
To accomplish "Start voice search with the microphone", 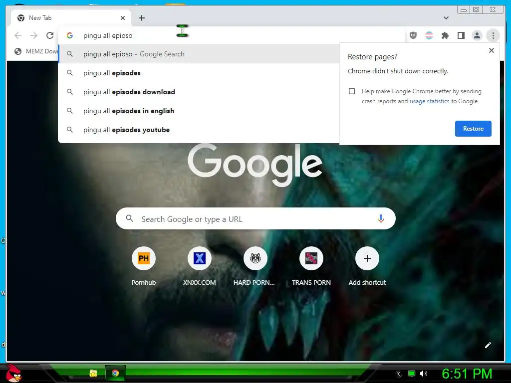I will click(x=381, y=219).
